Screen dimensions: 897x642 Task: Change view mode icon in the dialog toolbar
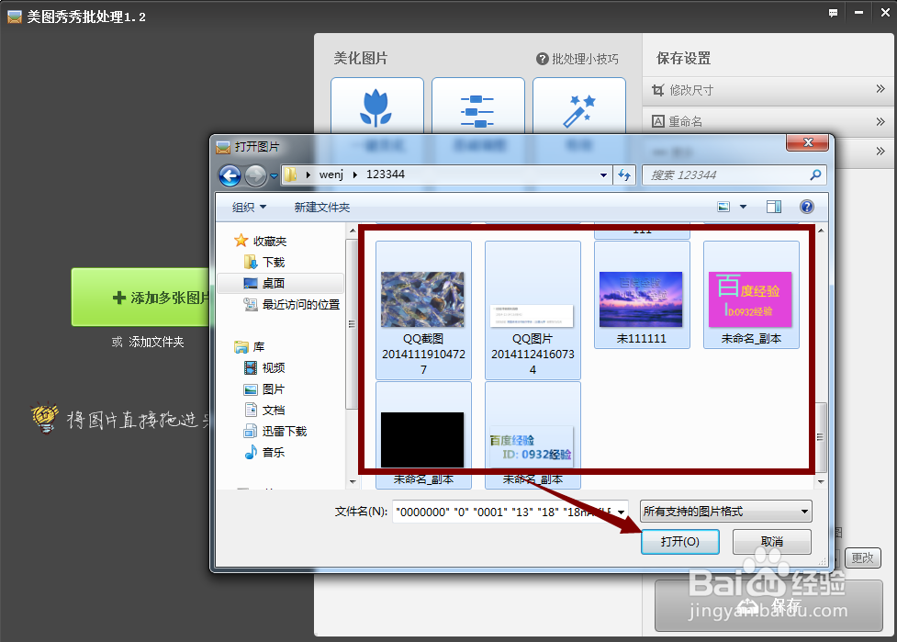point(723,207)
